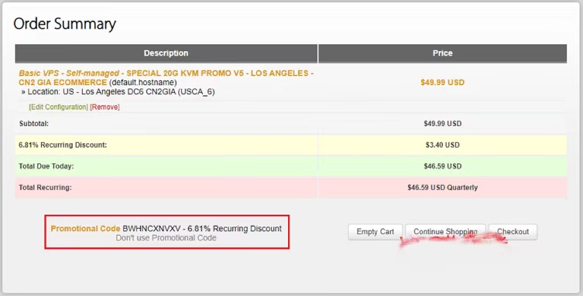Click the Total Recurring label
The height and width of the screenshot is (296, 583).
pyautogui.click(x=45, y=187)
